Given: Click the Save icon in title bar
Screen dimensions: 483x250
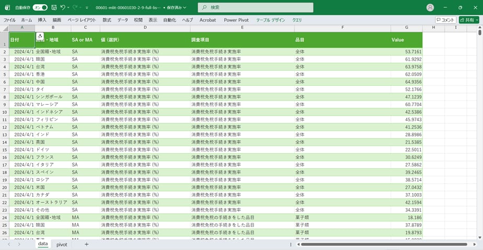Looking at the screenshot, I should [53, 7].
